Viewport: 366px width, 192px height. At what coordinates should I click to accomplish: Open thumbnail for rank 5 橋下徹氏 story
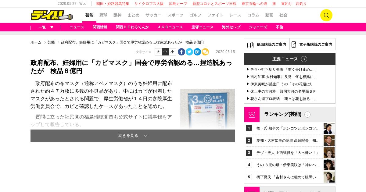pyautogui.click(x=329, y=177)
